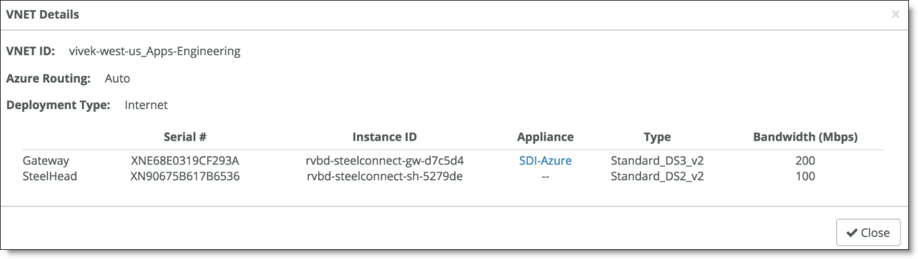Click the Standard_DS2_v2 type value
The height and width of the screenshot is (259, 918).
click(657, 176)
